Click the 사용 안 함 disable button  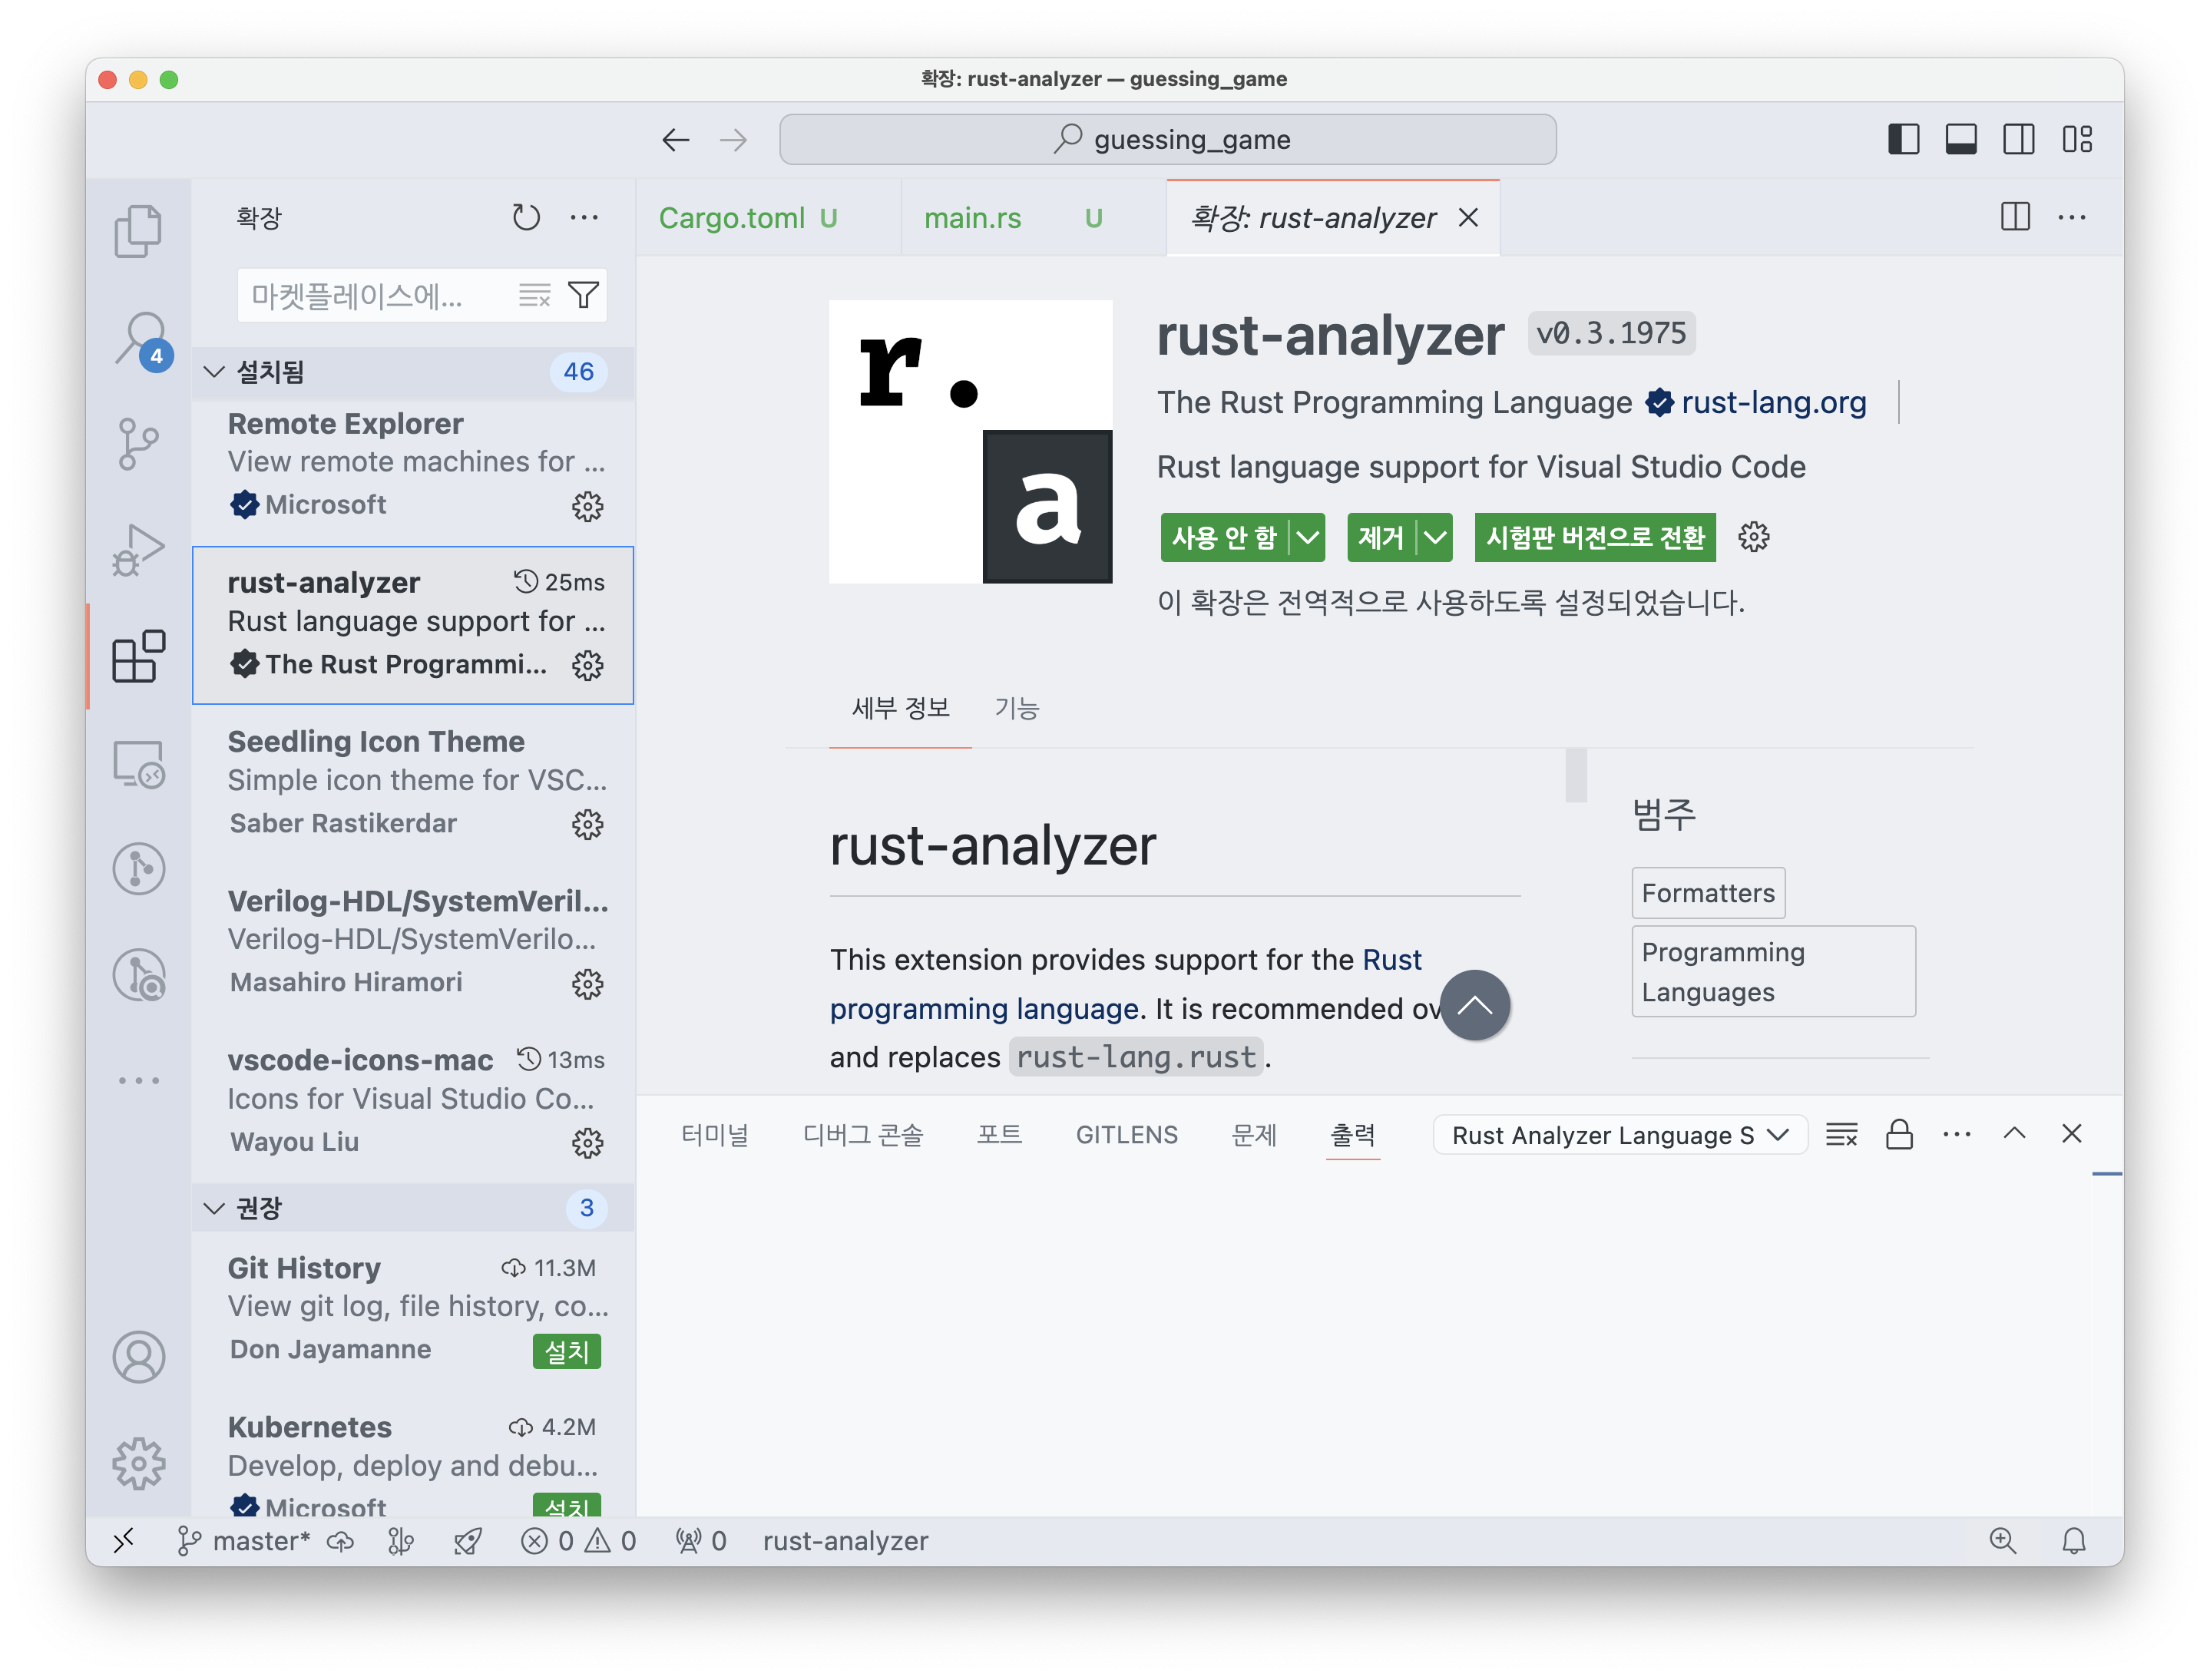[x=1224, y=538]
